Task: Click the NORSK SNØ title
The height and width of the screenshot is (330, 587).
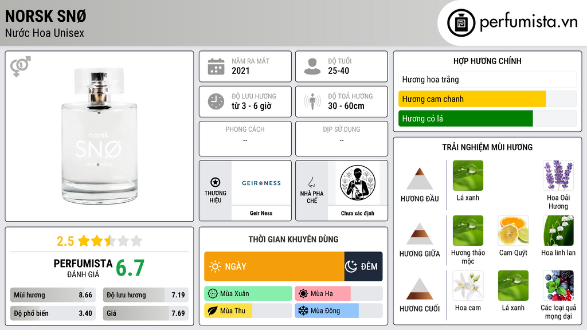Action: (46, 16)
